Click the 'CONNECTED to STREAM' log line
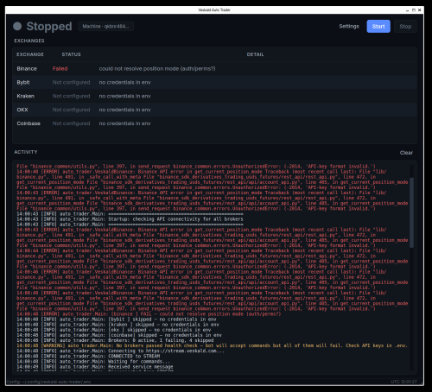This screenshot has height=392, width=432. pos(88,356)
